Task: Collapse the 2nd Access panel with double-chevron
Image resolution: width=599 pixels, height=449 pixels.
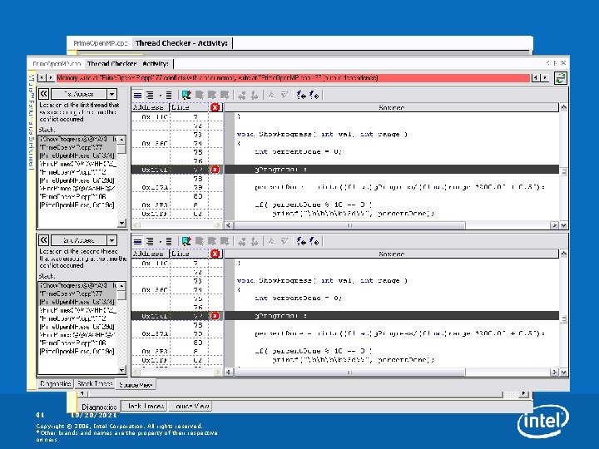Action: [x=44, y=240]
